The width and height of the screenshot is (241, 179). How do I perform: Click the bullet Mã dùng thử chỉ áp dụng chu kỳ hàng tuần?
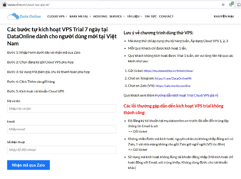point(178,41)
